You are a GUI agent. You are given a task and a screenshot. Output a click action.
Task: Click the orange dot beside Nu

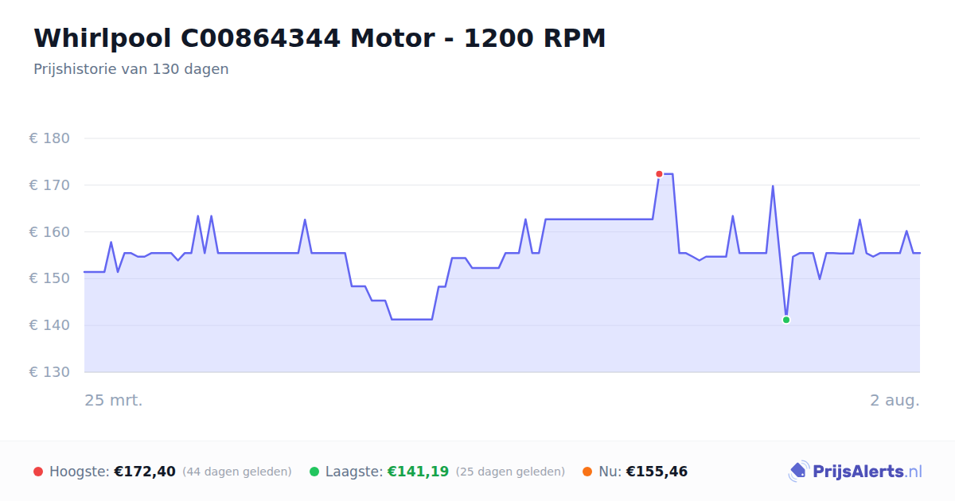pos(587,472)
